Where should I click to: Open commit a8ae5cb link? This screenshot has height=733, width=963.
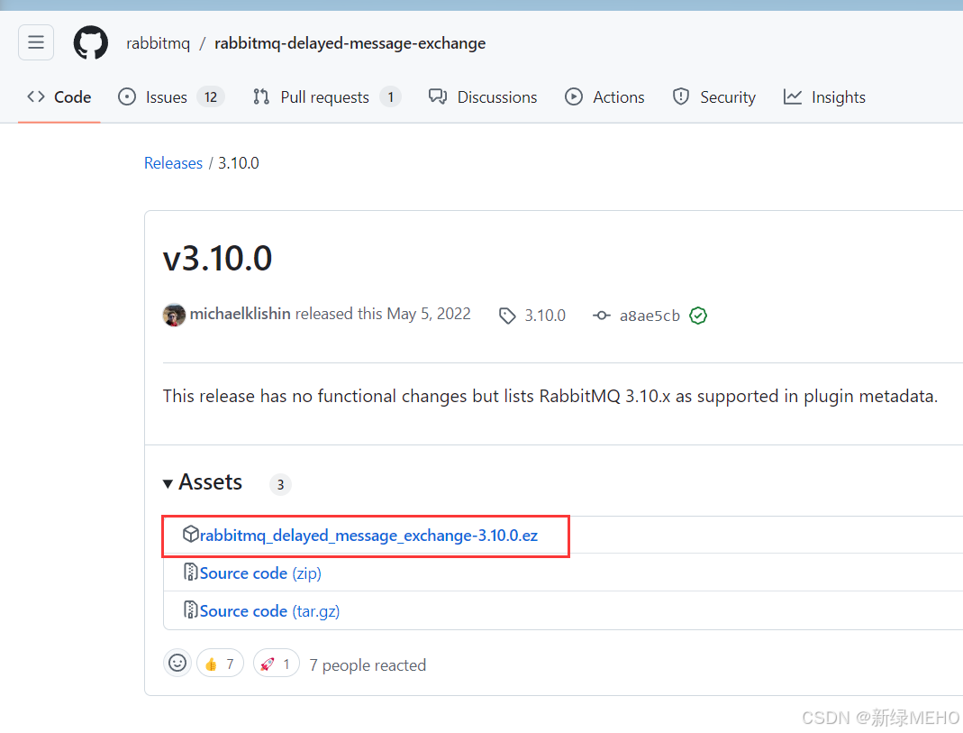pos(649,316)
